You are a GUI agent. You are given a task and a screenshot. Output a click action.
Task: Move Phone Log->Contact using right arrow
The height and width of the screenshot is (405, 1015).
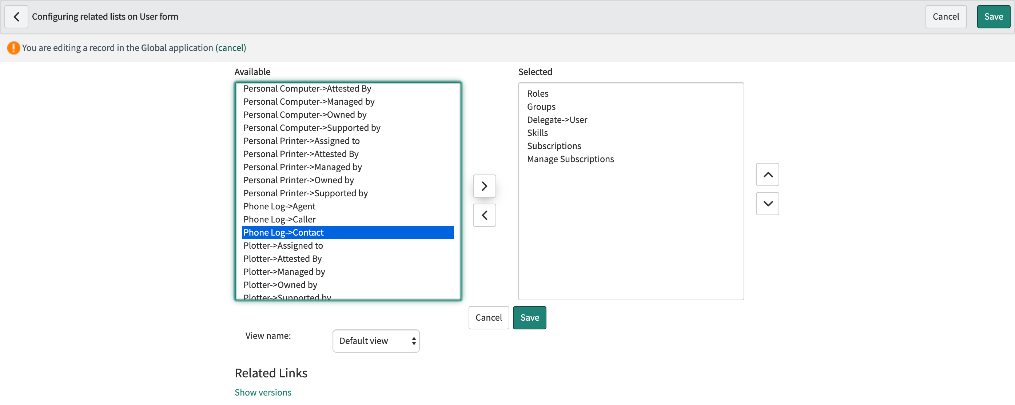[484, 186]
